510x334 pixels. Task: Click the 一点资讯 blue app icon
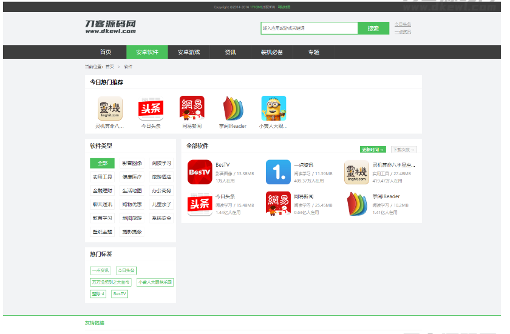point(278,172)
